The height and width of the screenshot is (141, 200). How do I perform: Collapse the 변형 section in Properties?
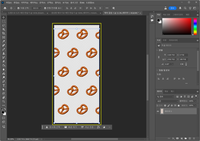point(157,50)
